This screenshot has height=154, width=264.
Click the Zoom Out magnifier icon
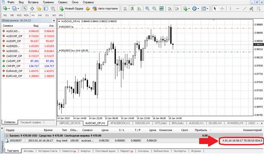(154, 8)
